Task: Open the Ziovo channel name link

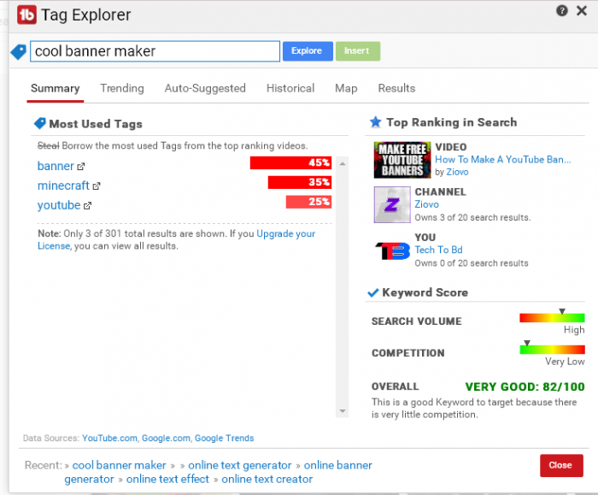Action: tap(427, 204)
